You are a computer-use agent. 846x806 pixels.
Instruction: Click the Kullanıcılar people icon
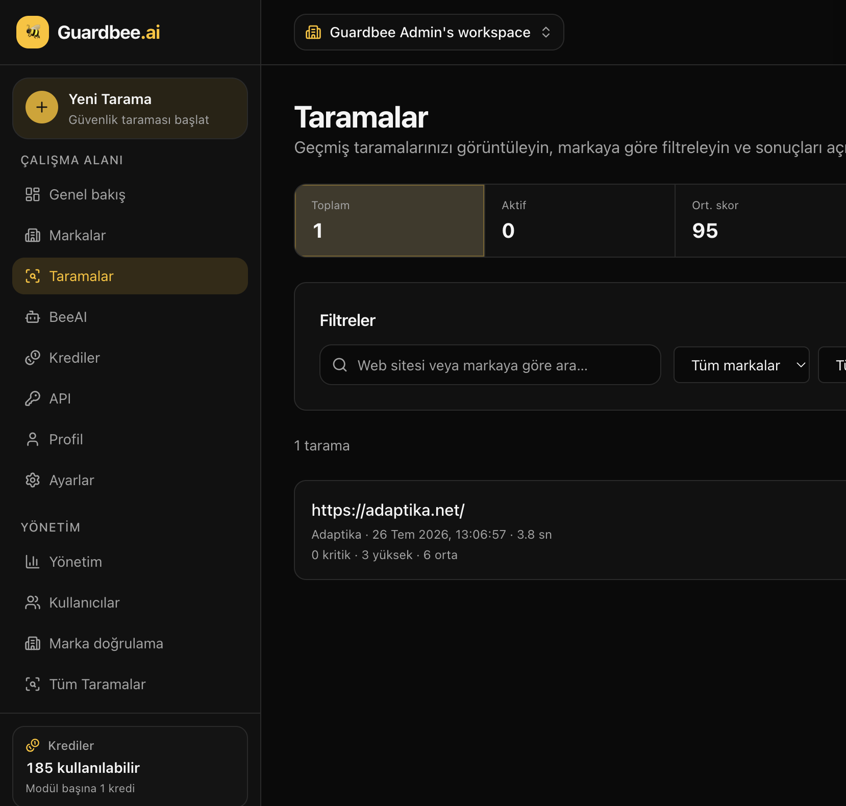tap(33, 602)
